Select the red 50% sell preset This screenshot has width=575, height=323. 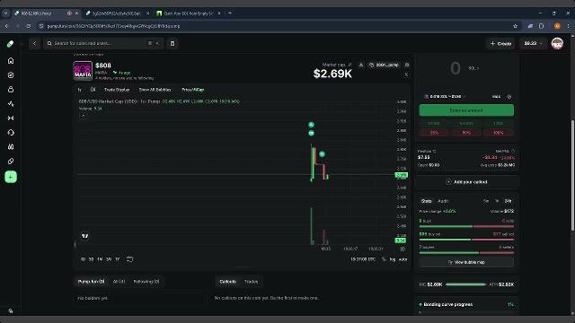click(x=466, y=133)
